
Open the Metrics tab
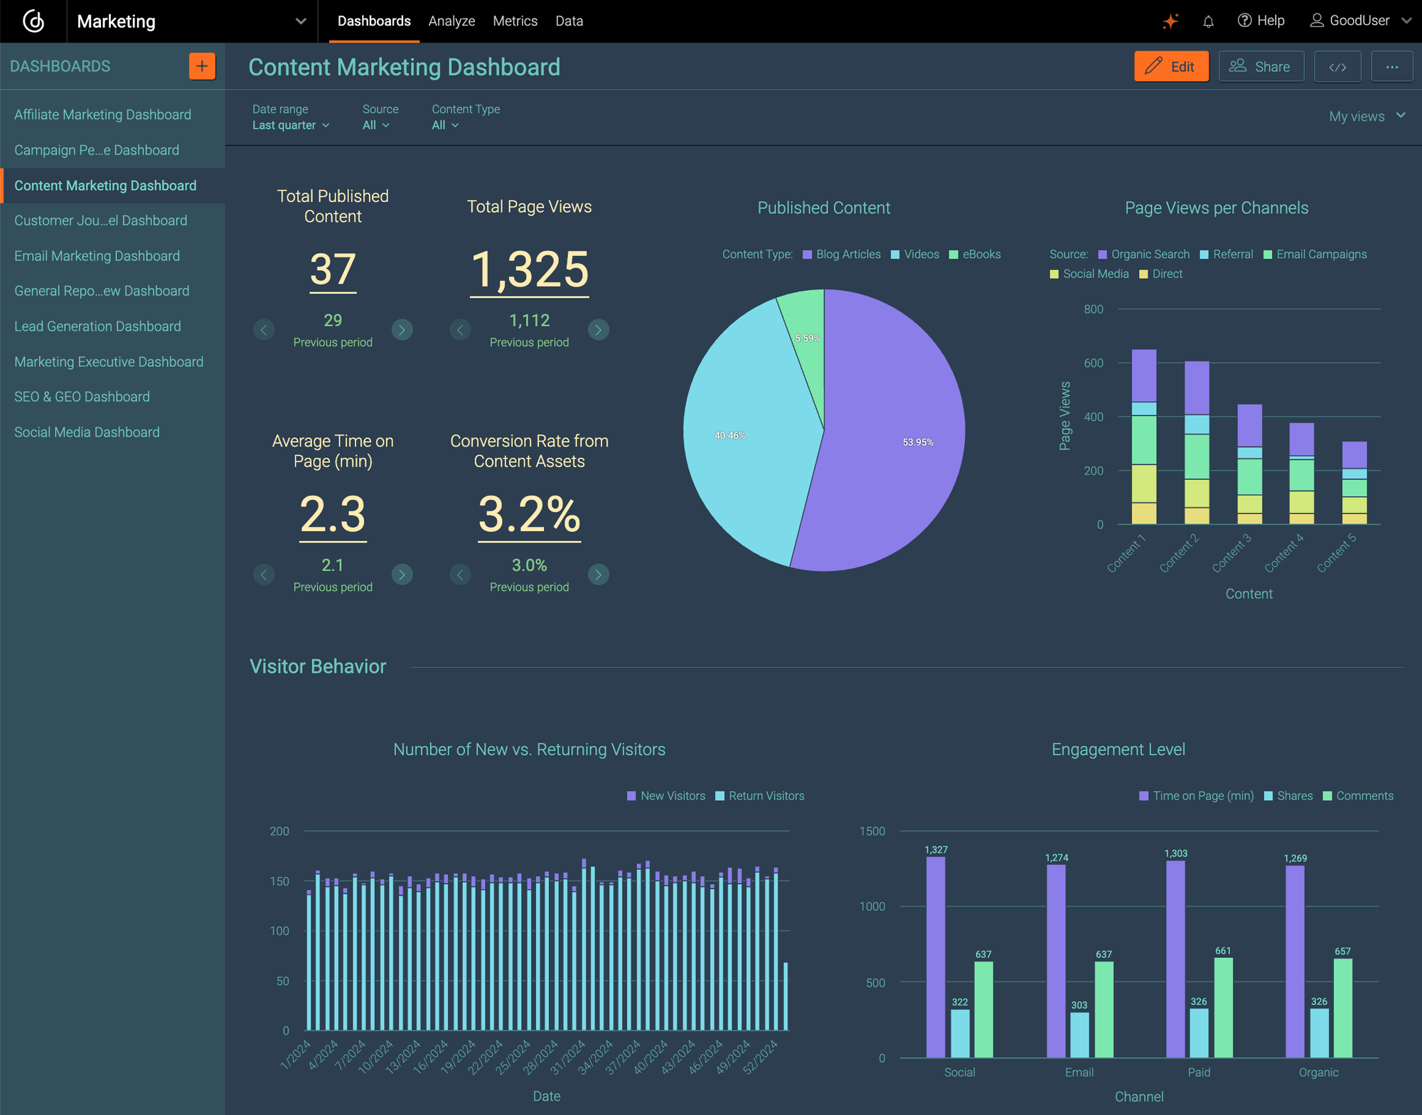coord(515,21)
